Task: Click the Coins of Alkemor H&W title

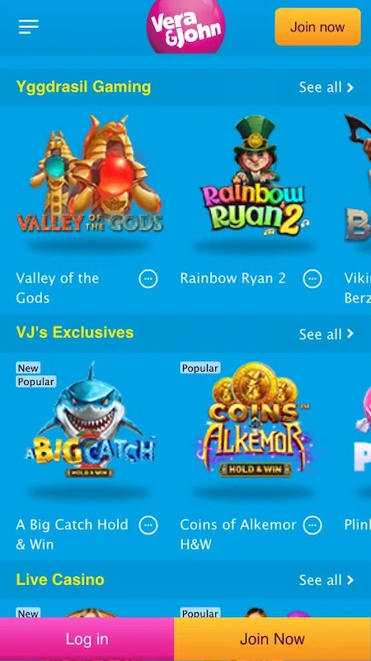Action: point(238,535)
